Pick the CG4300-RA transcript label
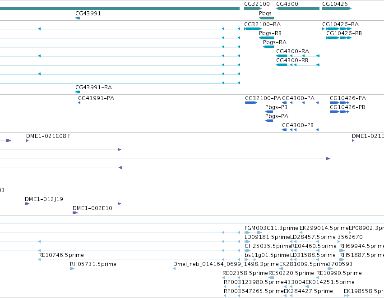384x298 pixels. [x=293, y=51]
